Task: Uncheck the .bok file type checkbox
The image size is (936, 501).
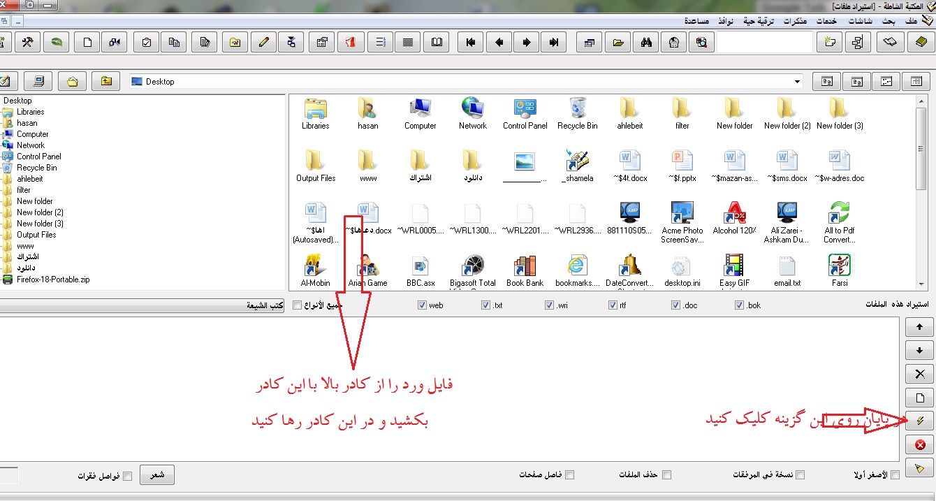Action: point(739,305)
